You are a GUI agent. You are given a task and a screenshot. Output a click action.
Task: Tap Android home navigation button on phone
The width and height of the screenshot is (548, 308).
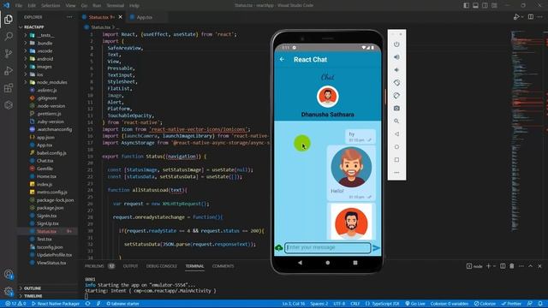(x=327, y=263)
